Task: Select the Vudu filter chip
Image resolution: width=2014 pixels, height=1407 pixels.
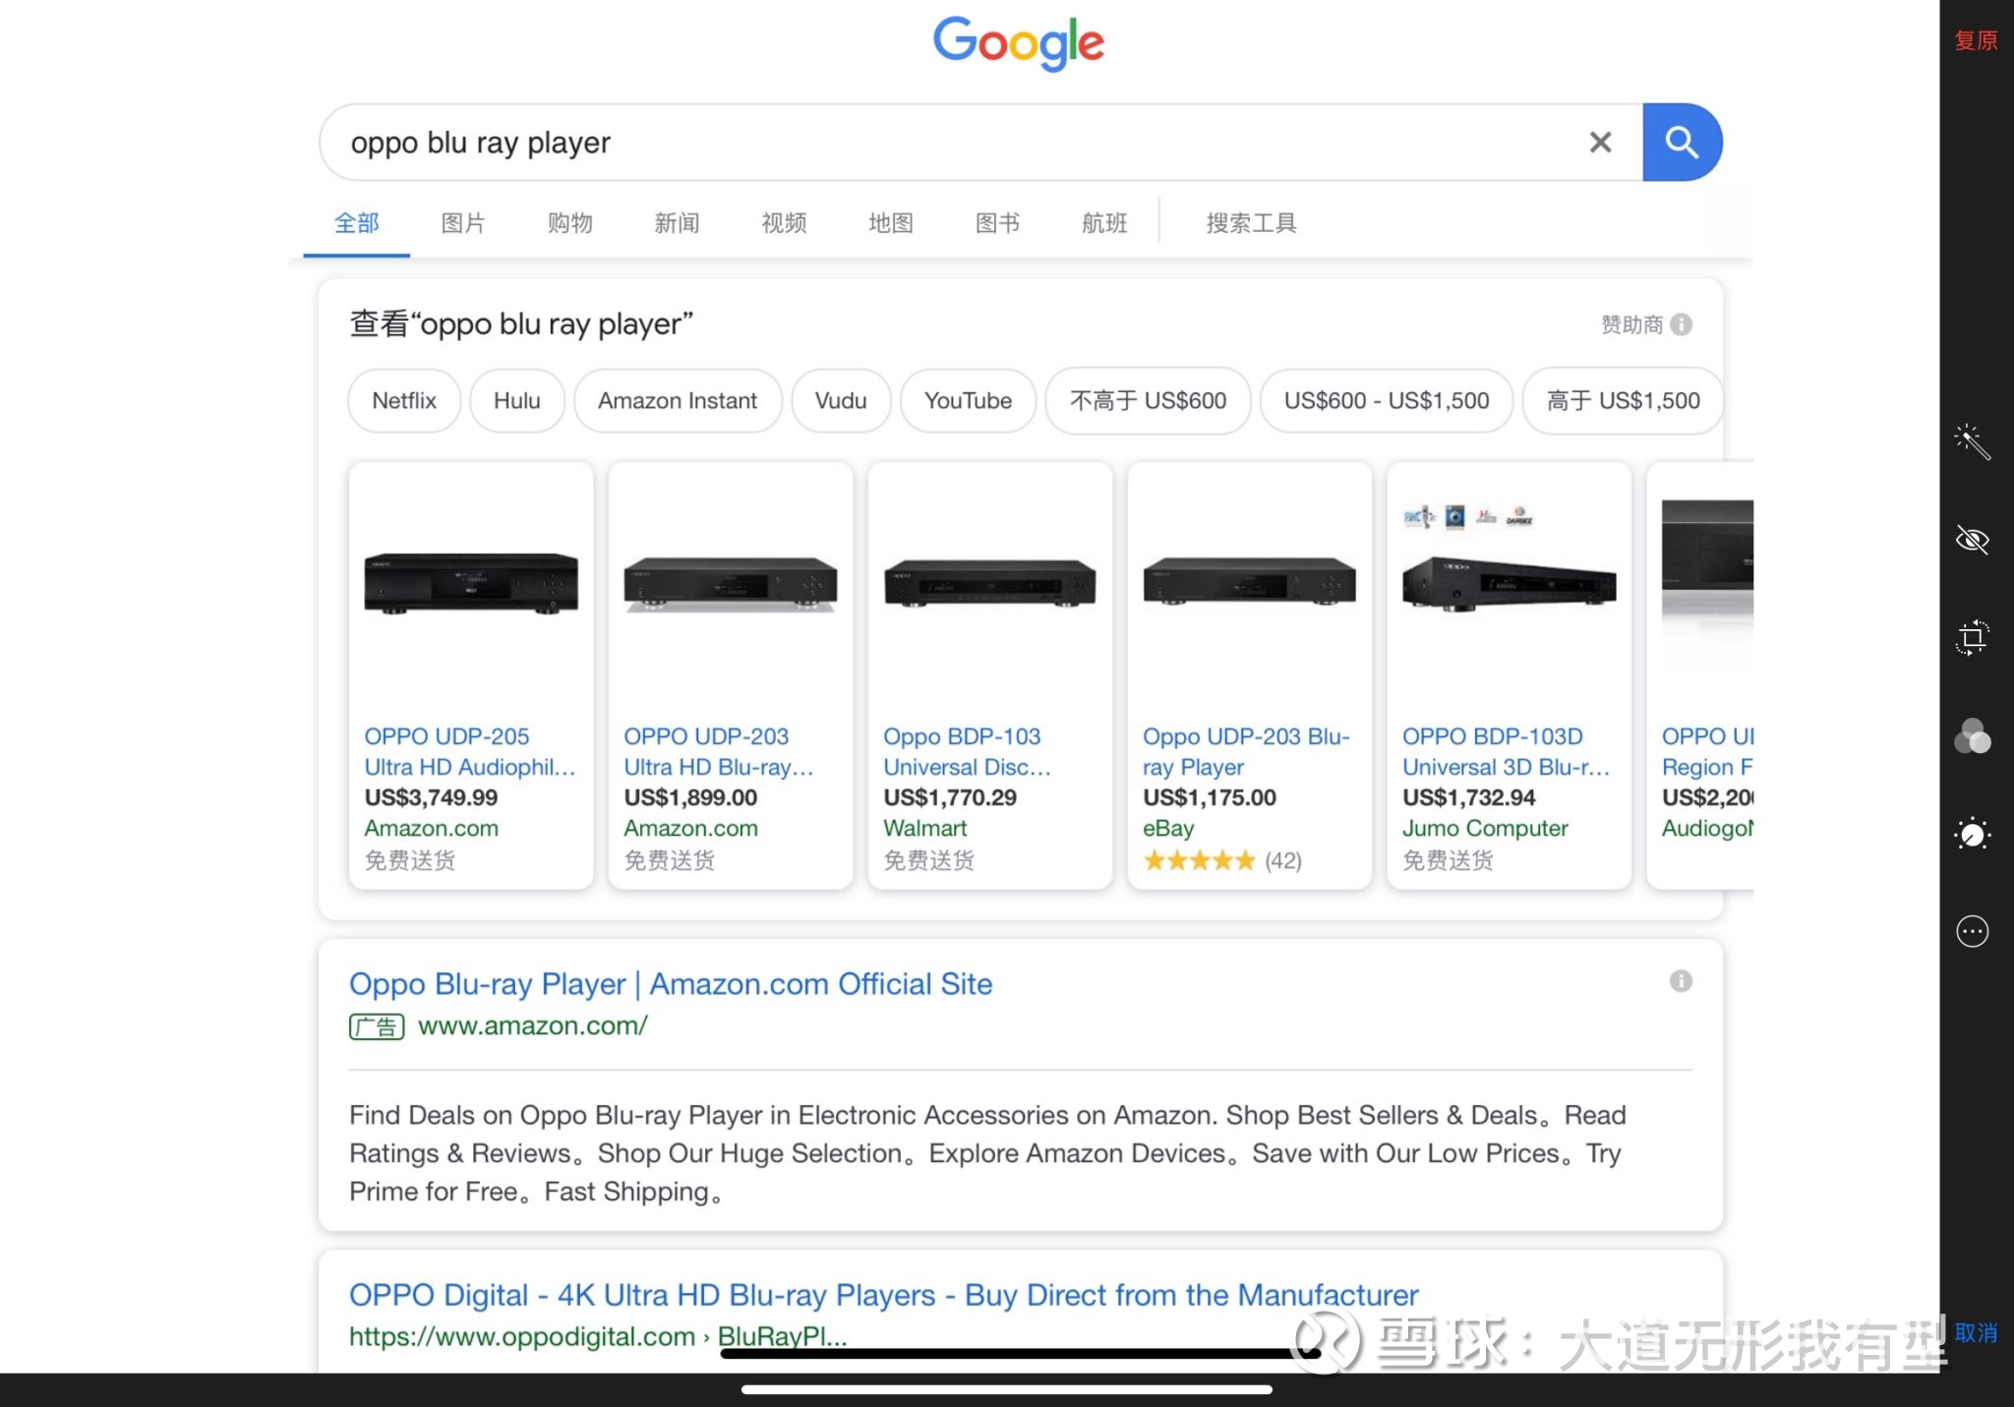Action: click(x=841, y=401)
